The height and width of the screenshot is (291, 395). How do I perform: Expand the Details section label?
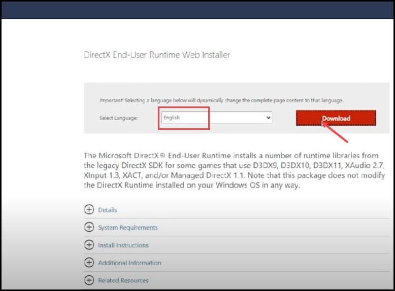coord(108,210)
